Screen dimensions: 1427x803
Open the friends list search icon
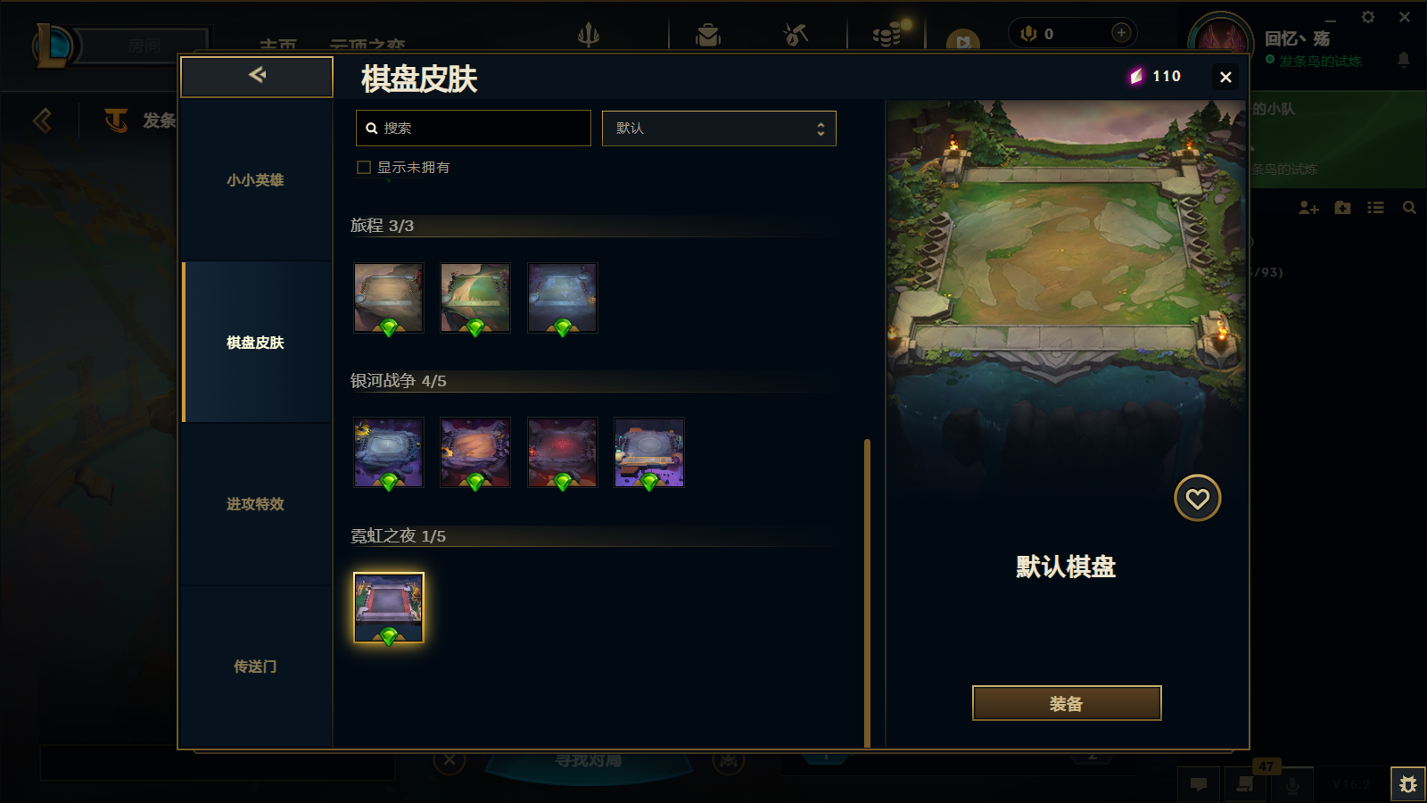coord(1409,208)
